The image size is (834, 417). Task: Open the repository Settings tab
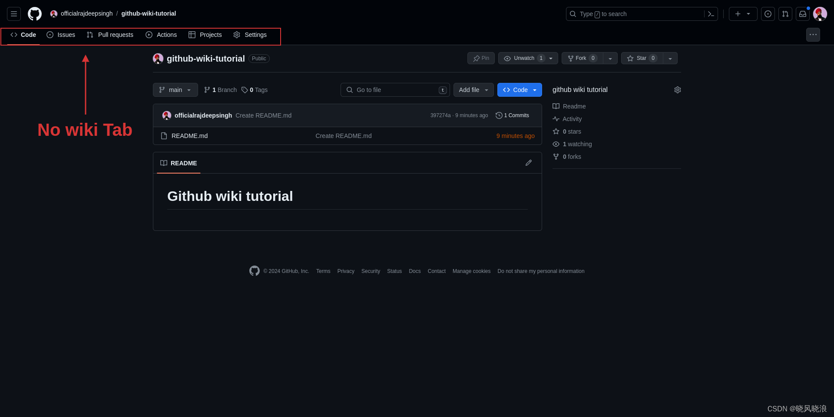coord(250,35)
